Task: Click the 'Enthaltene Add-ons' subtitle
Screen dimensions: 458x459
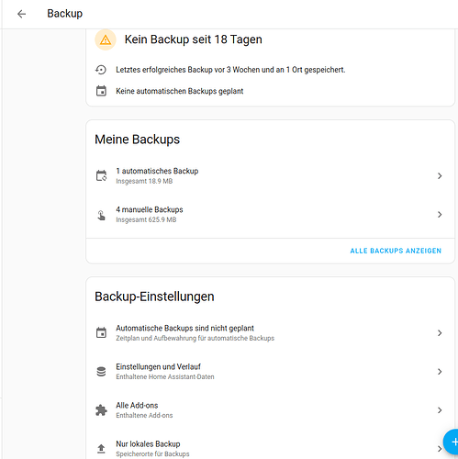Action: pos(144,415)
